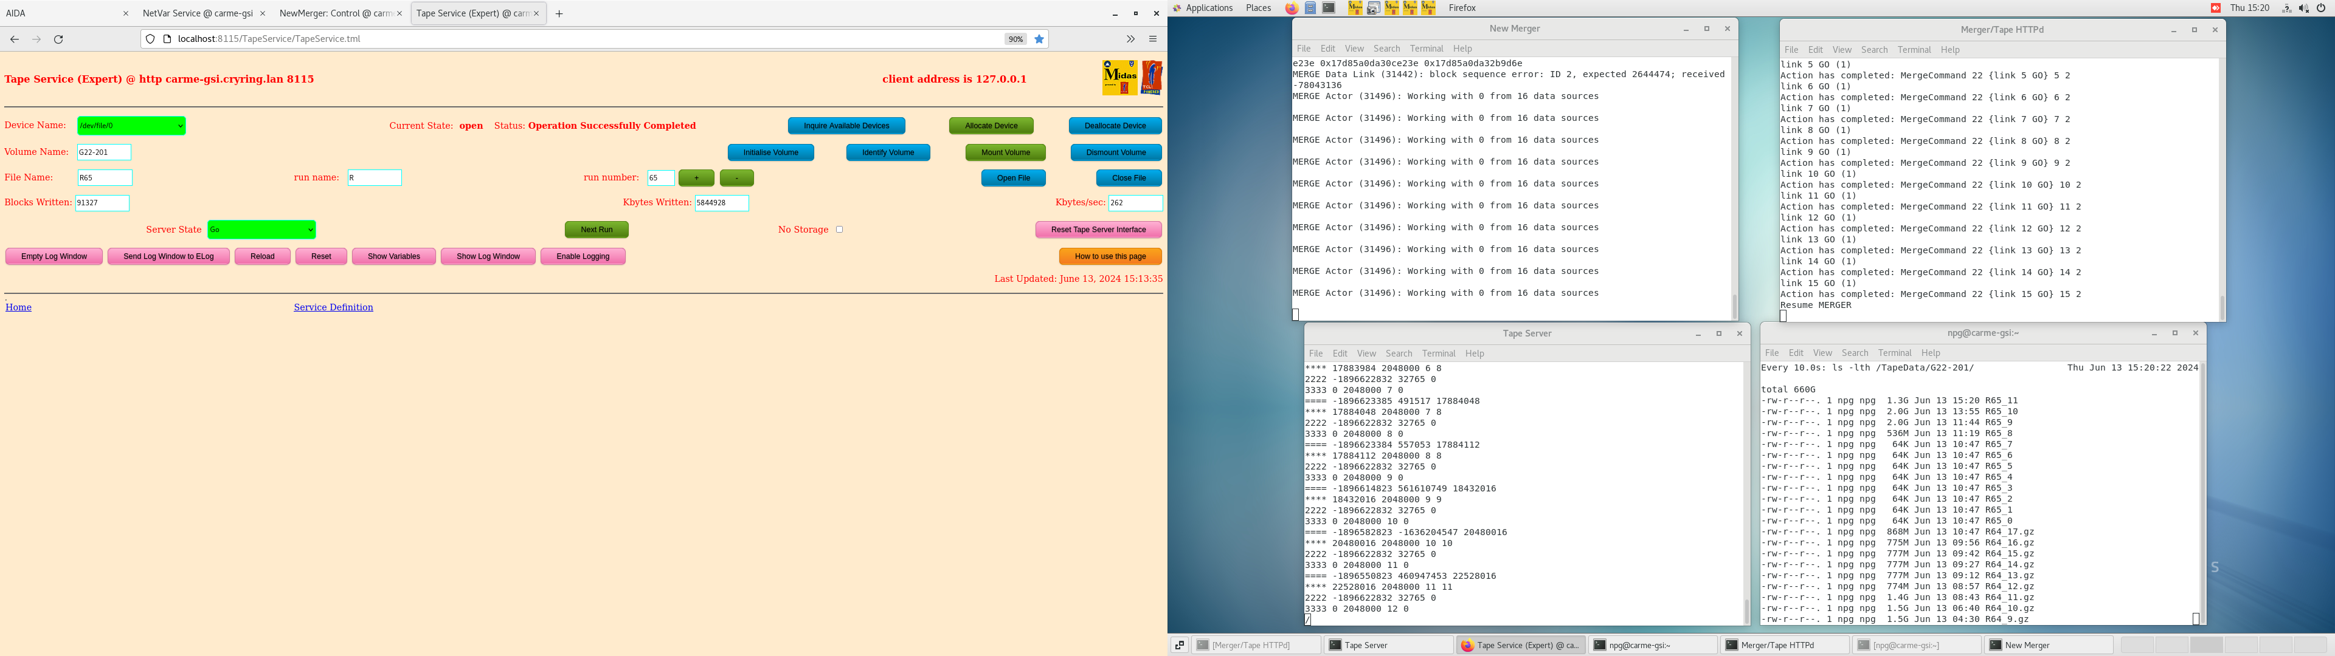Open Terminal menu in Tape Server window
Viewport: 2335px width, 656px height.
tap(1437, 354)
